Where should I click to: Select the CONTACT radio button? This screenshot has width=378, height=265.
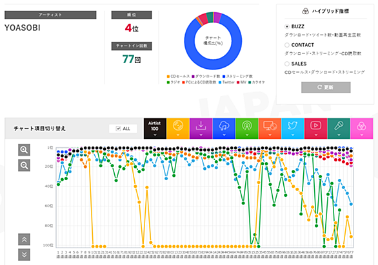coord(287,45)
